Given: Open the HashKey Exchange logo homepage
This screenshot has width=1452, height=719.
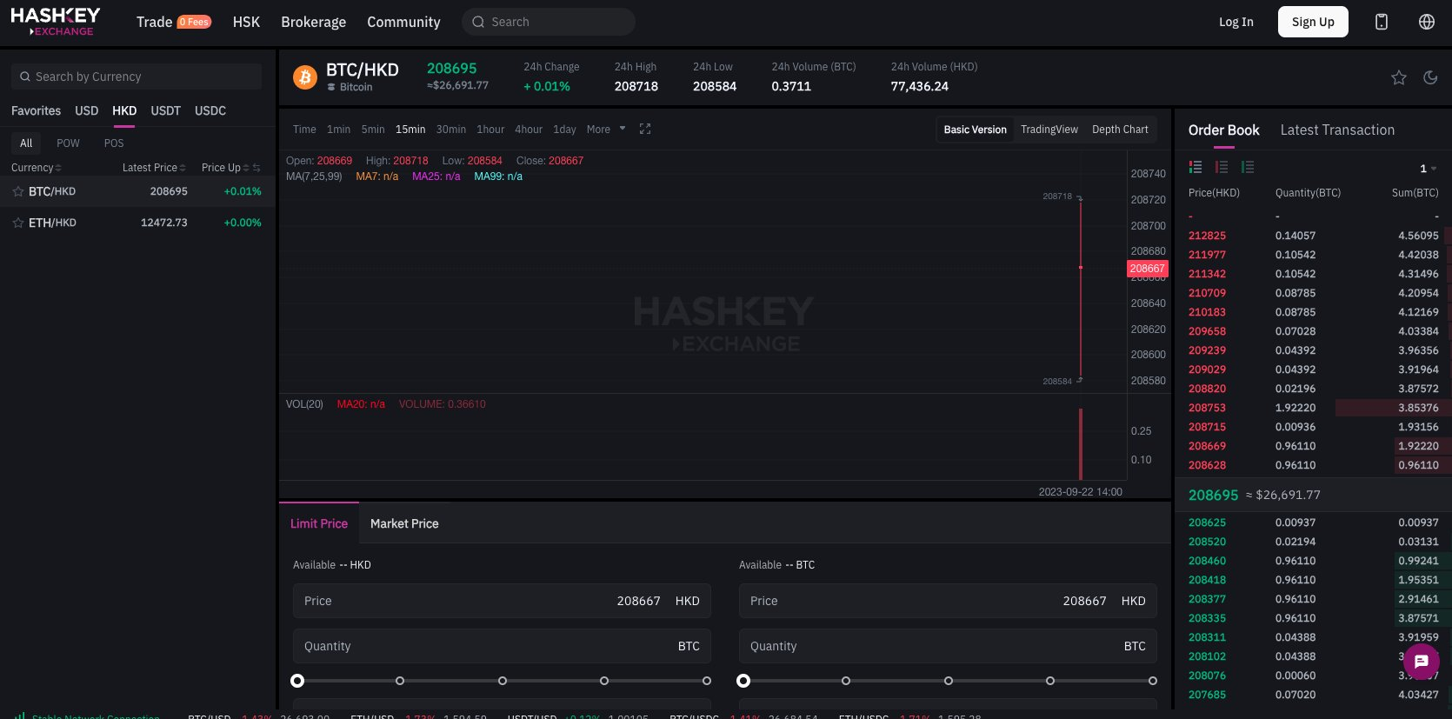Looking at the screenshot, I should click(55, 22).
